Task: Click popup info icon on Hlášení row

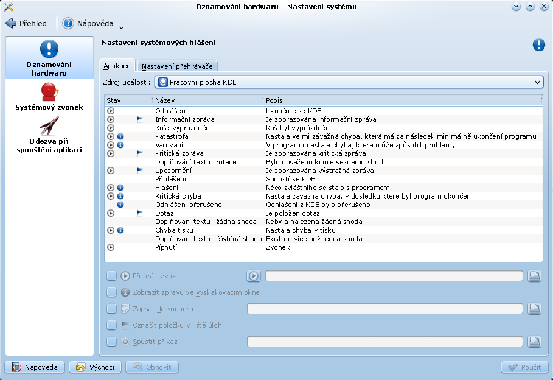Action: (120, 188)
